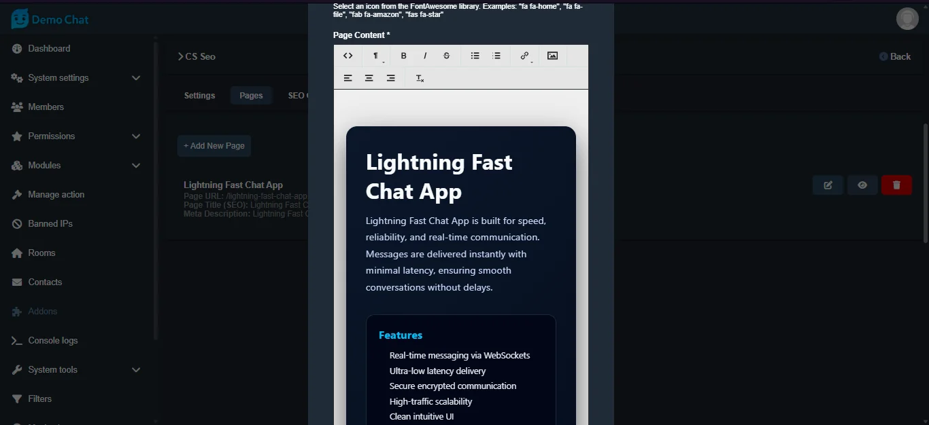This screenshot has height=425, width=929.
Task: Delete the Lightning Fast Chat App page
Action: [896, 185]
